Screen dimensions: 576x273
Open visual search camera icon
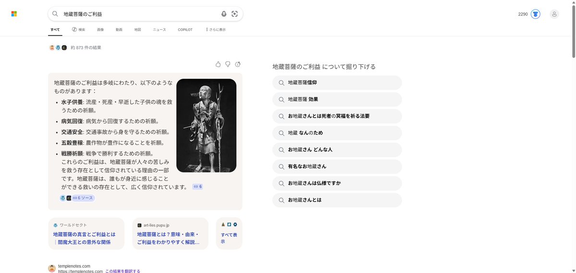click(x=234, y=14)
